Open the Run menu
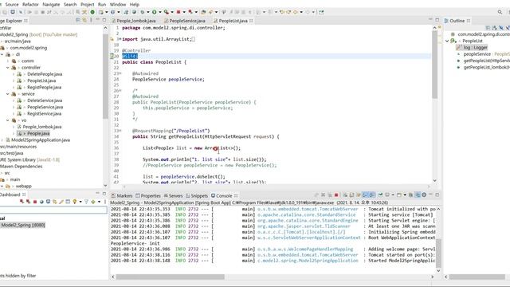Image resolution: width=510 pixels, height=287 pixels. click(102, 5)
